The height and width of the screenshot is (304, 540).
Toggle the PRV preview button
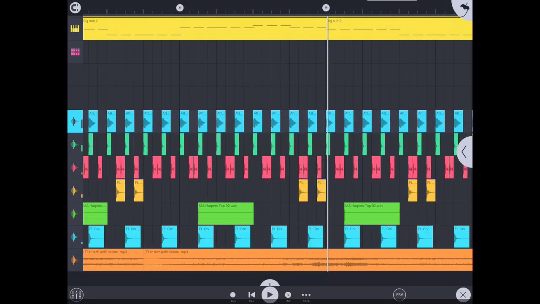coord(400,295)
